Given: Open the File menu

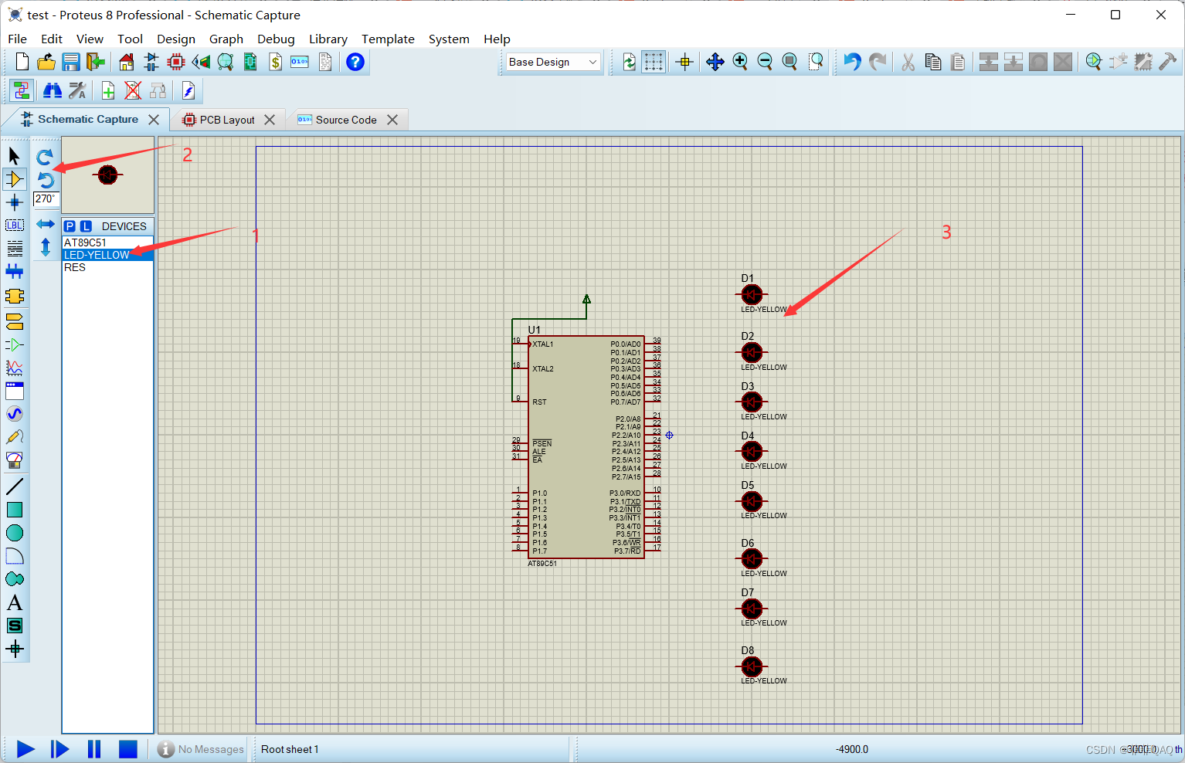Looking at the screenshot, I should 17,39.
